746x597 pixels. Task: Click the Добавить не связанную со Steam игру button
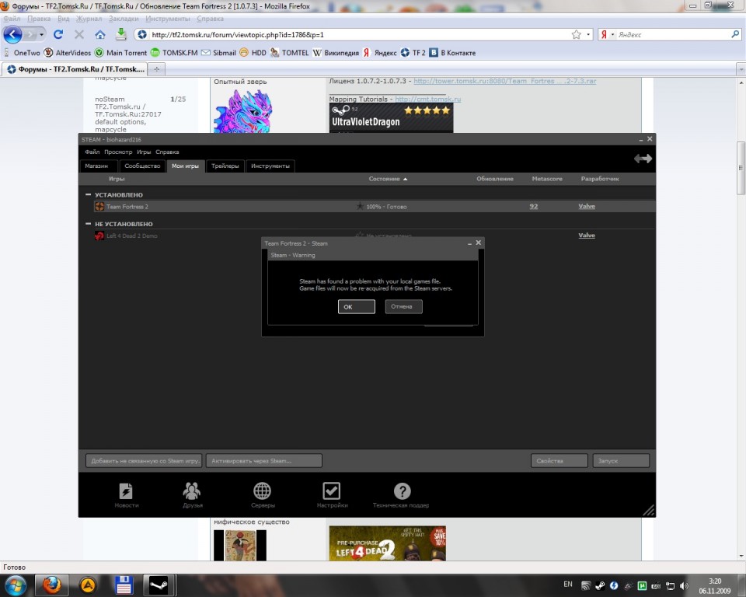145,461
